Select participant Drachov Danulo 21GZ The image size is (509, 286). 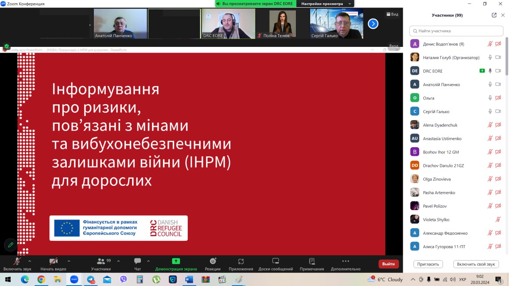pyautogui.click(x=456, y=166)
